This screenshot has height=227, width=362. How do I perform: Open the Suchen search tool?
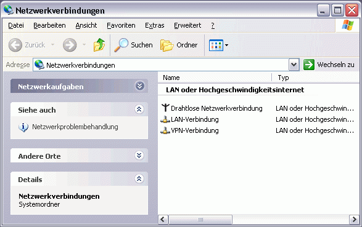(134, 45)
